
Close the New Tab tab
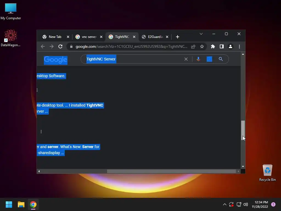tap(68, 37)
